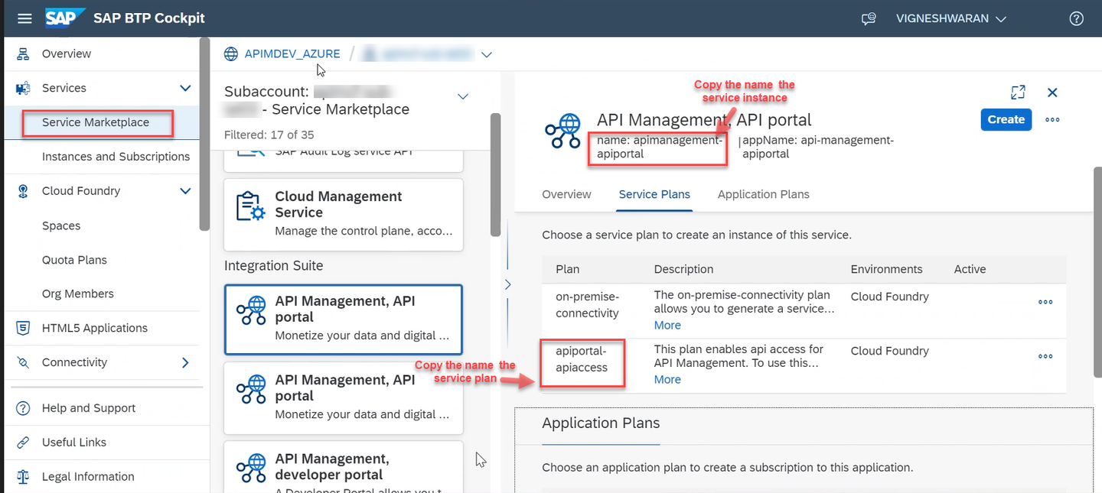Click the global account globe icon

231,54
